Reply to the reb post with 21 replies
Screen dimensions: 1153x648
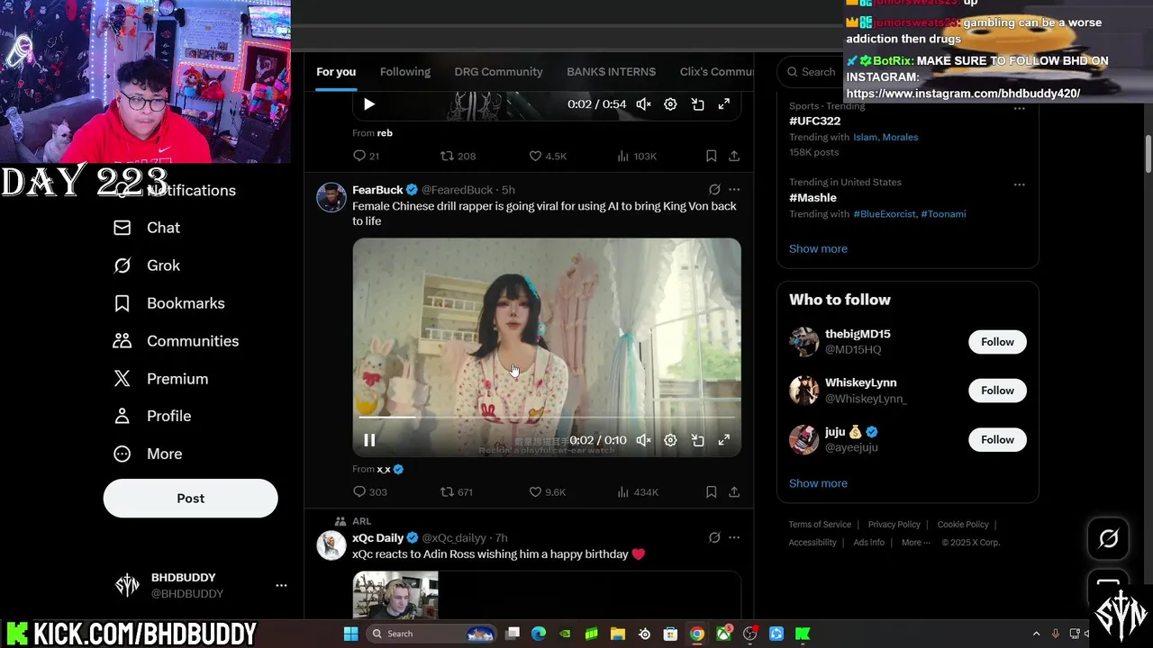(366, 156)
